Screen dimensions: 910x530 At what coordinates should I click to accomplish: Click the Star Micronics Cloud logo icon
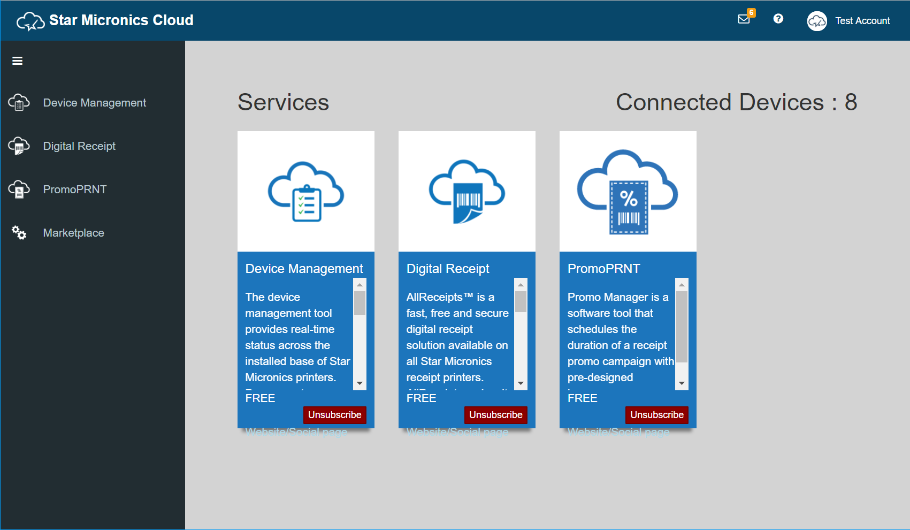tap(30, 21)
